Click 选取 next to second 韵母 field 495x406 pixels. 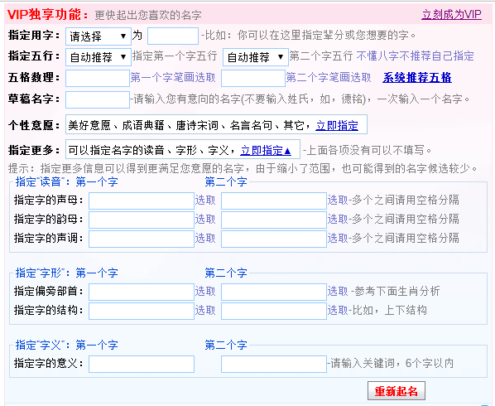click(338, 219)
